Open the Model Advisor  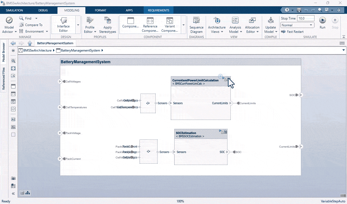coord(9,24)
